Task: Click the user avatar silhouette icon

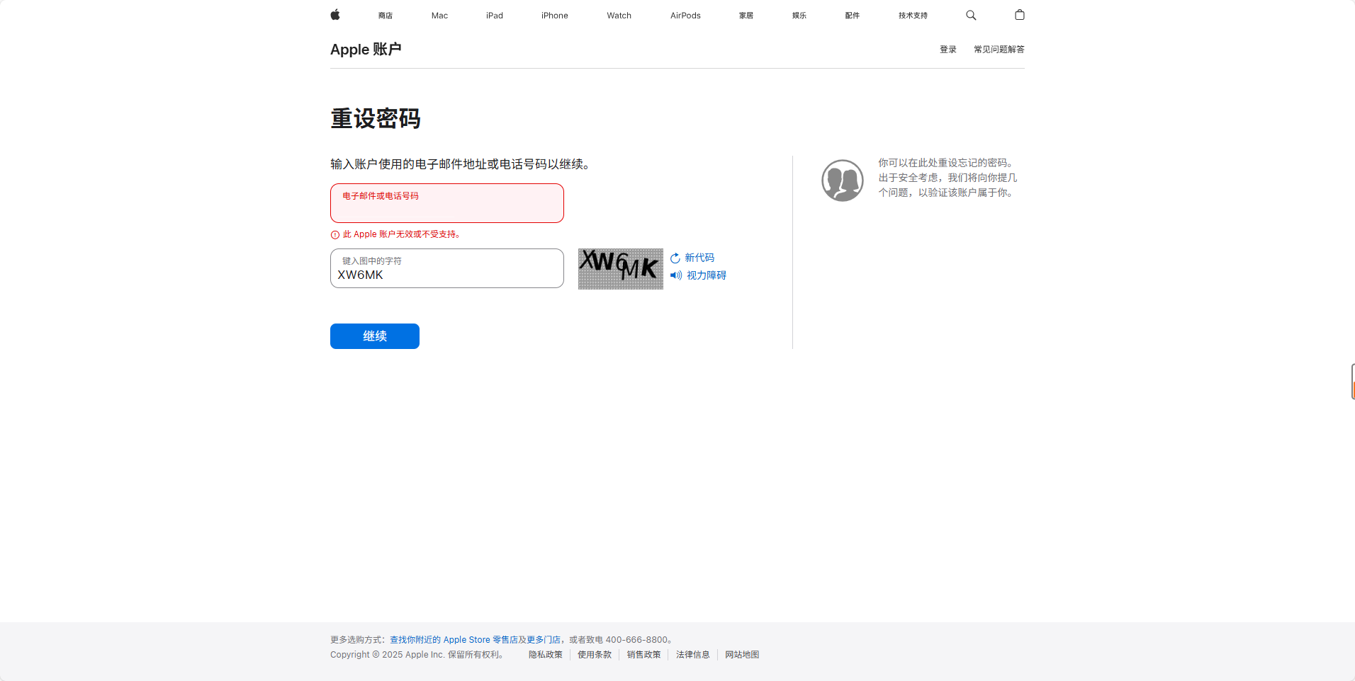Action: point(842,181)
